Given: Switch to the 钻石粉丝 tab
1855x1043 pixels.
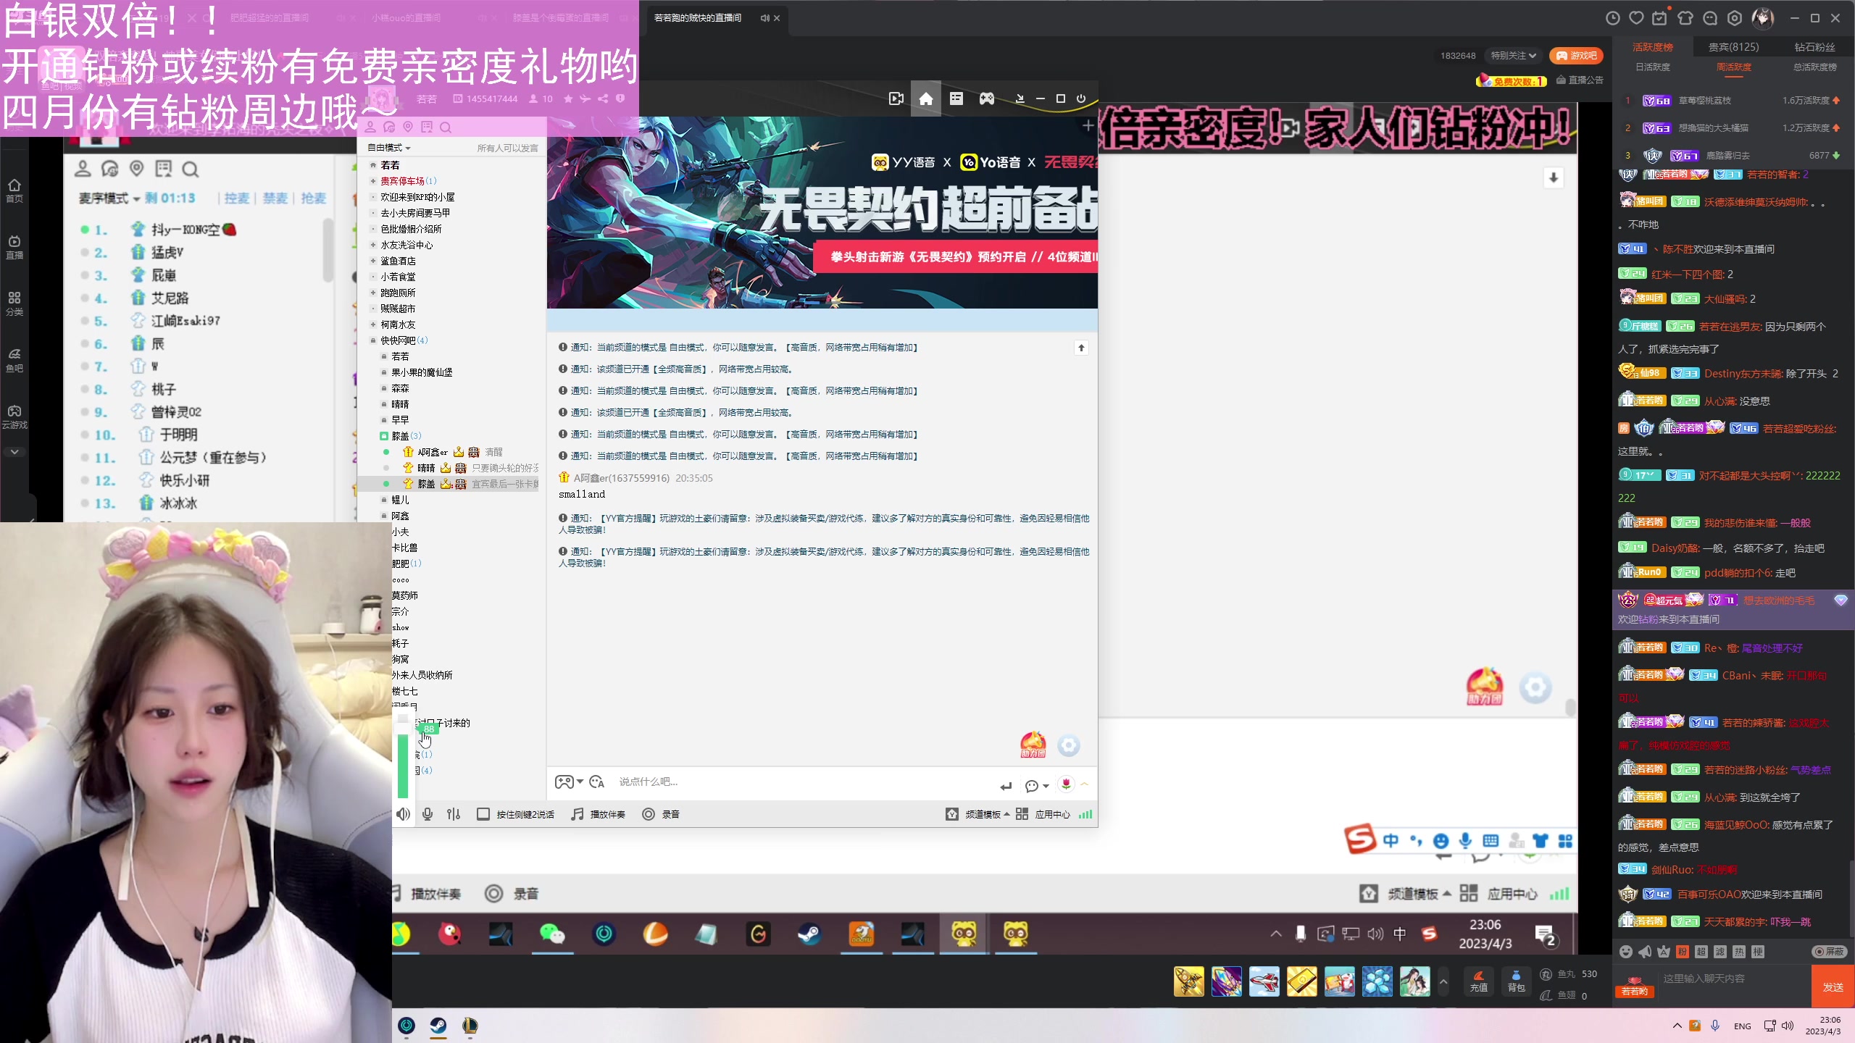Looking at the screenshot, I should [x=1814, y=47].
